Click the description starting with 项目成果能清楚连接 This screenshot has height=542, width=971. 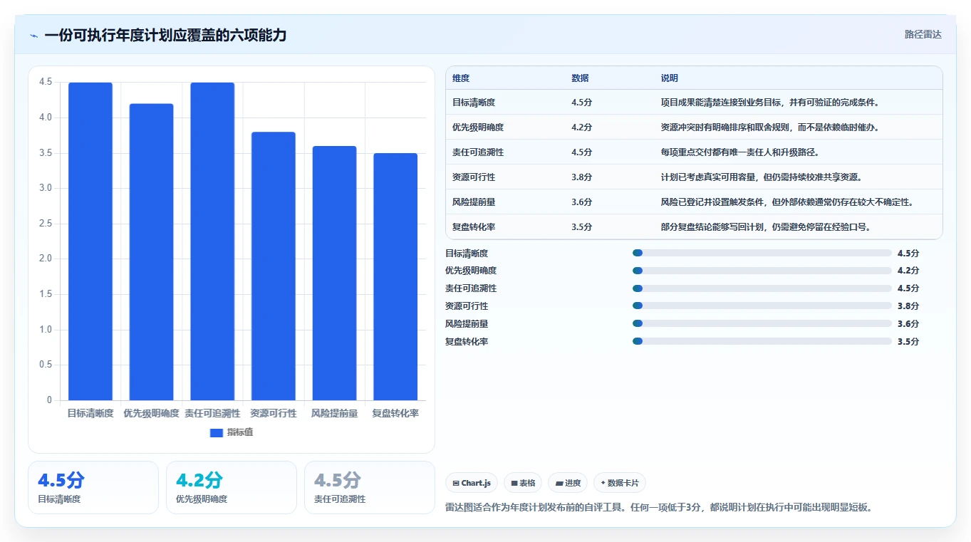(x=770, y=103)
